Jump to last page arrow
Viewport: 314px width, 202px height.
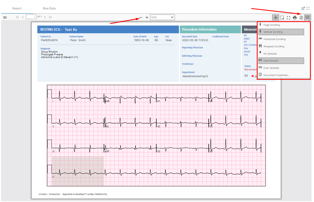click(x=50, y=17)
